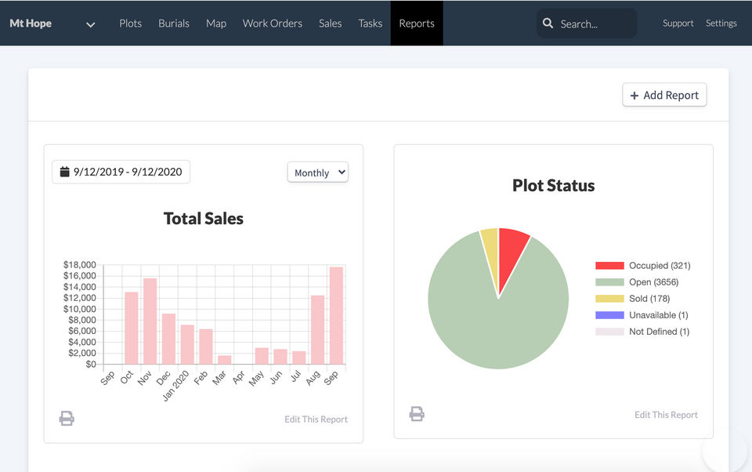Viewport: 752px width, 472px height.
Task: Go to the Work Orders section
Action: click(272, 24)
